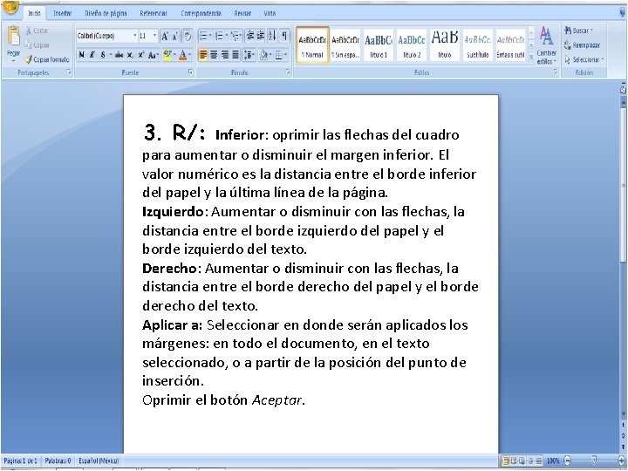Adjust the zoom slider handle

(x=594, y=461)
